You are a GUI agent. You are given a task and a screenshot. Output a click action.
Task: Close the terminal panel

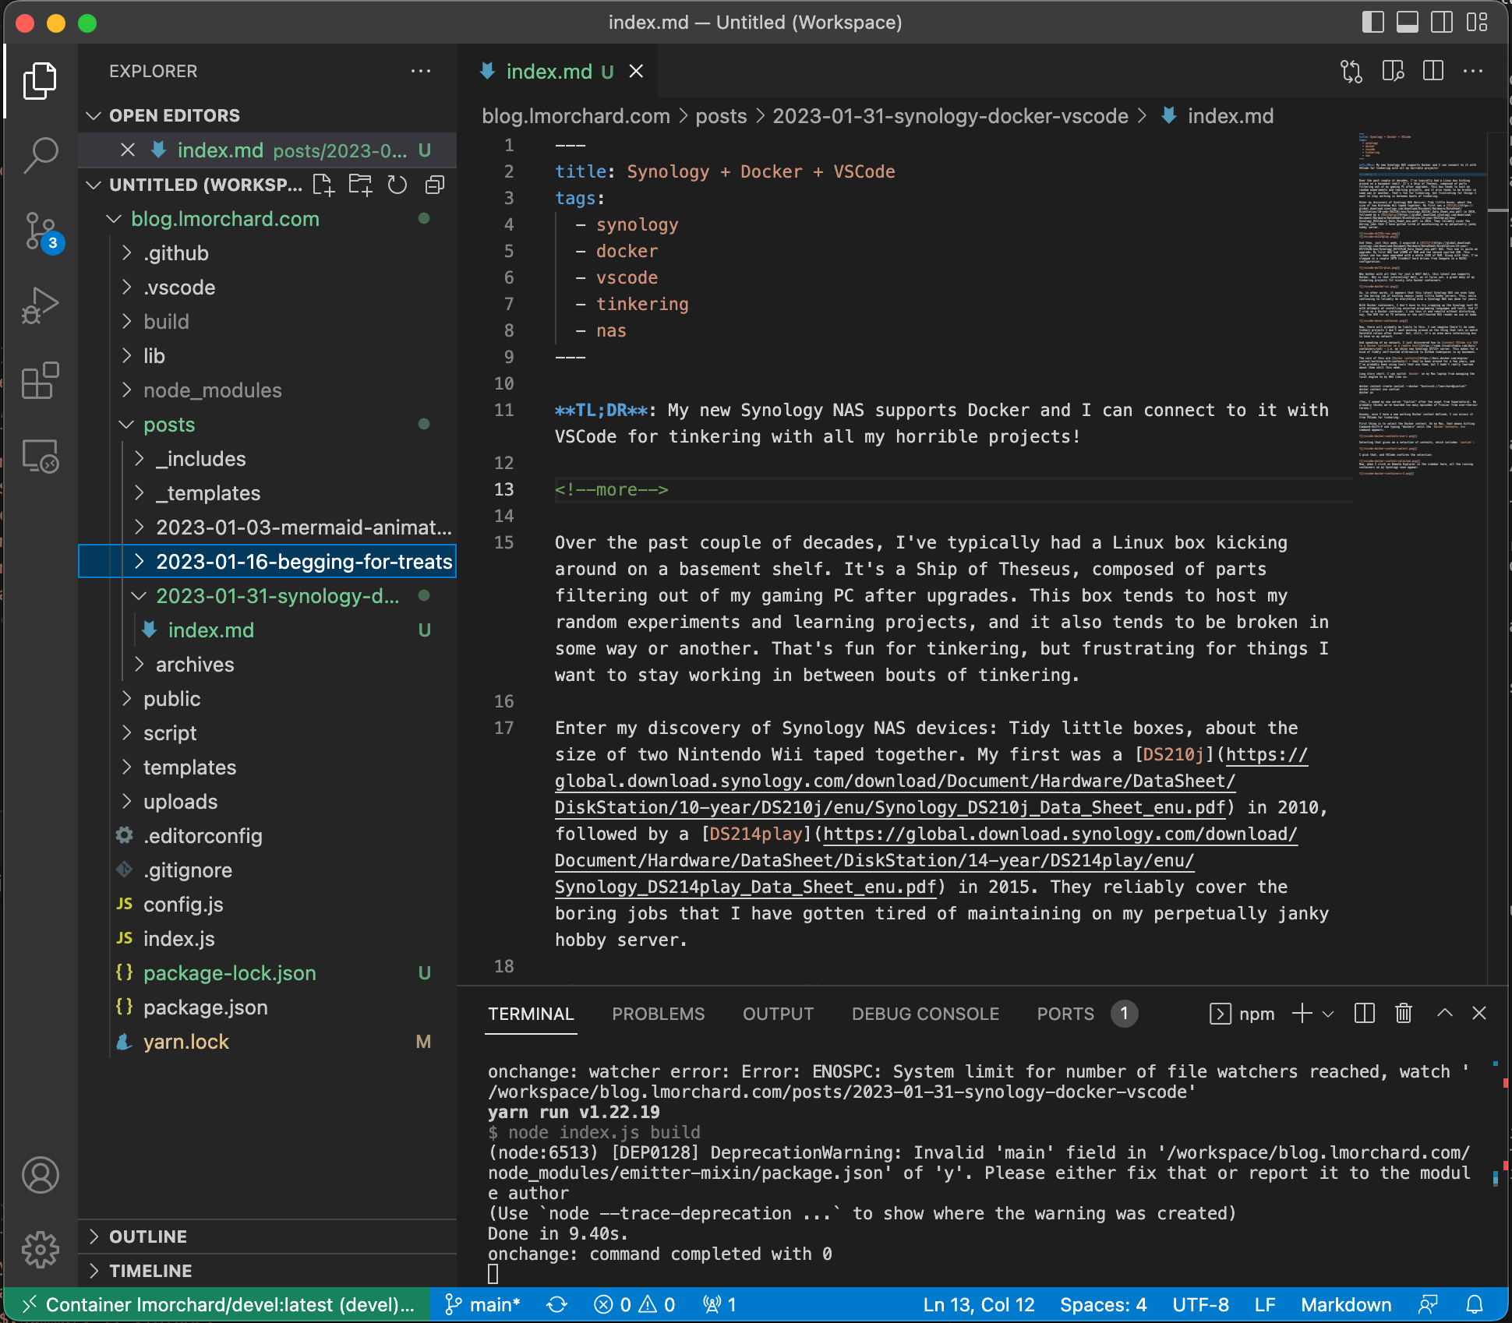[x=1478, y=1013]
